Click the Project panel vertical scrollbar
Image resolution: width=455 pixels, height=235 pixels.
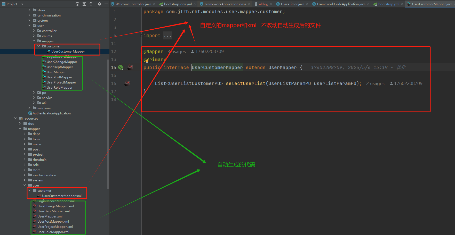click(108, 124)
